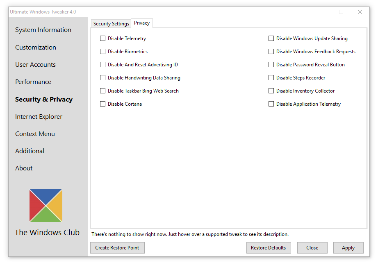378x265 pixels.
Task: Minimize the Ultimate Windows Tweaker window
Action: click(x=323, y=12)
